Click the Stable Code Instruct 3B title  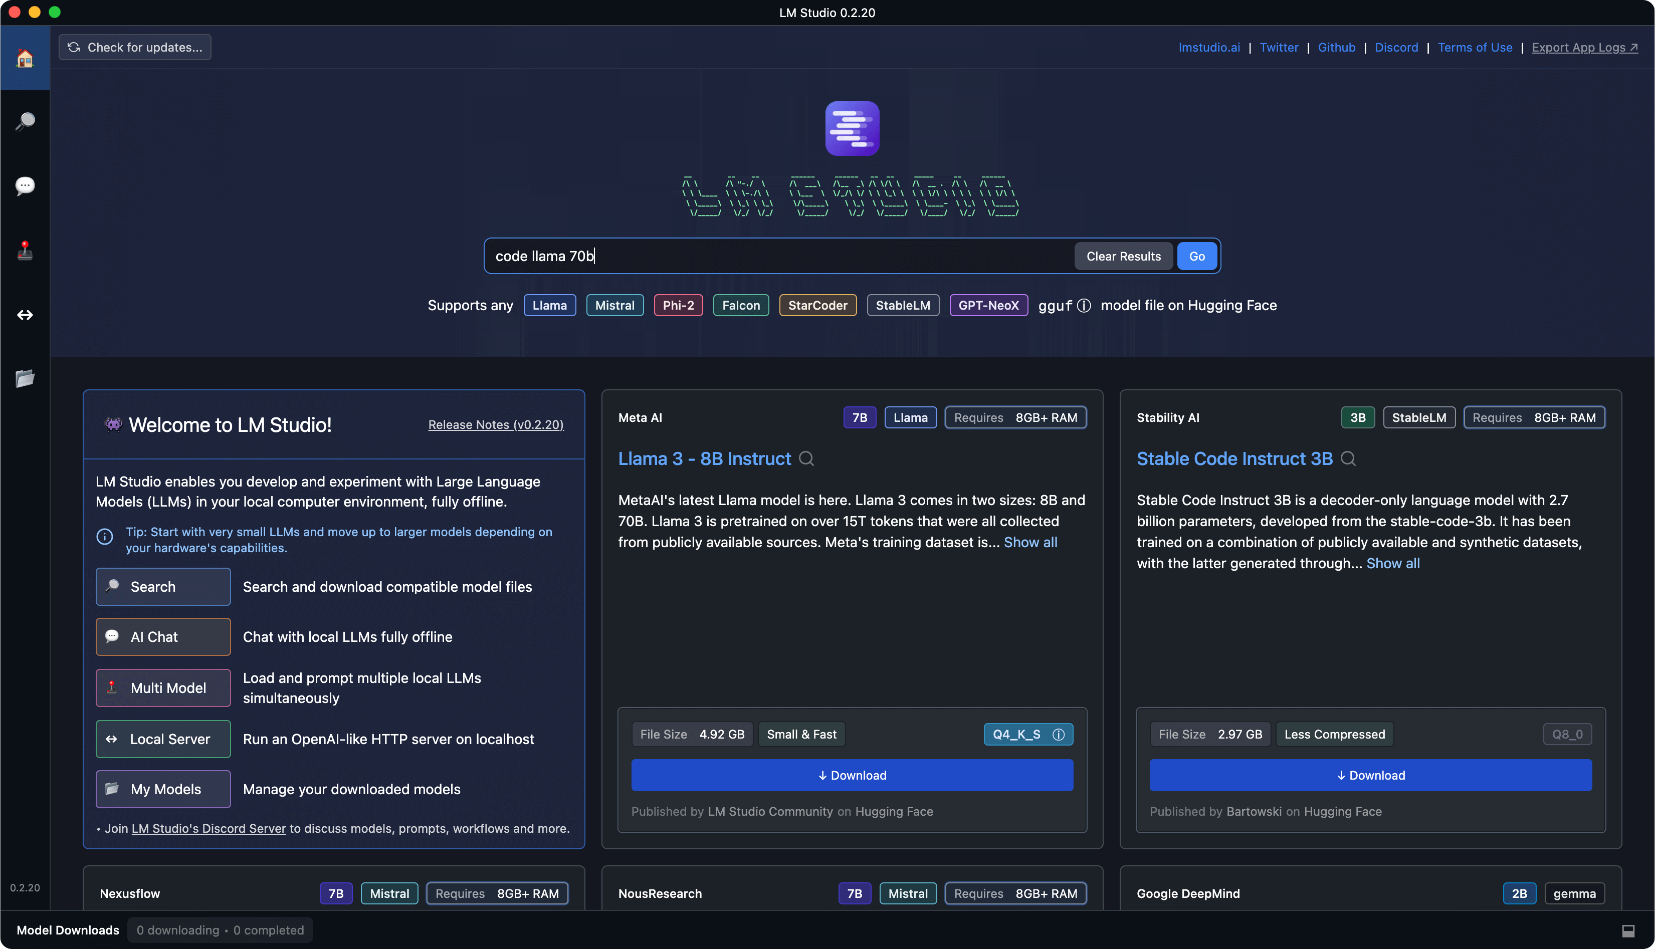[1234, 459]
